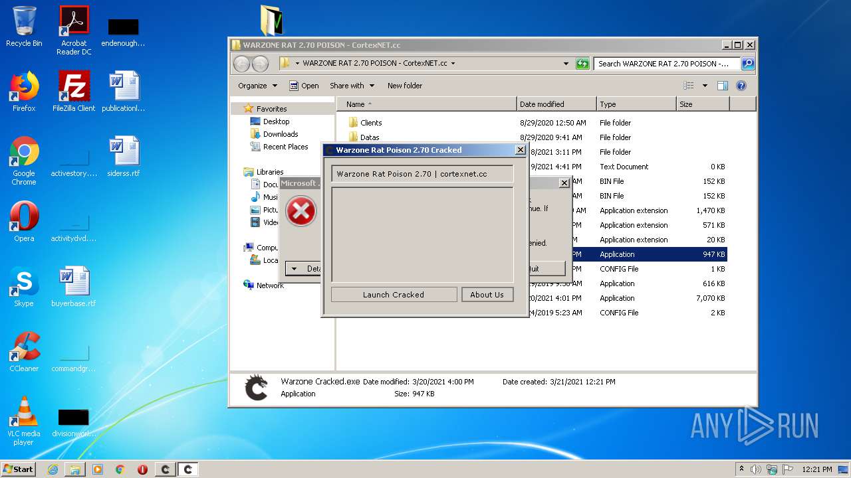Click New folder in toolbar
851x478 pixels.
tap(405, 86)
